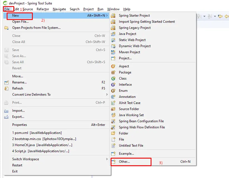Click the Static Web Project globe icon
Screen dimensions: 229x178
[113, 40]
